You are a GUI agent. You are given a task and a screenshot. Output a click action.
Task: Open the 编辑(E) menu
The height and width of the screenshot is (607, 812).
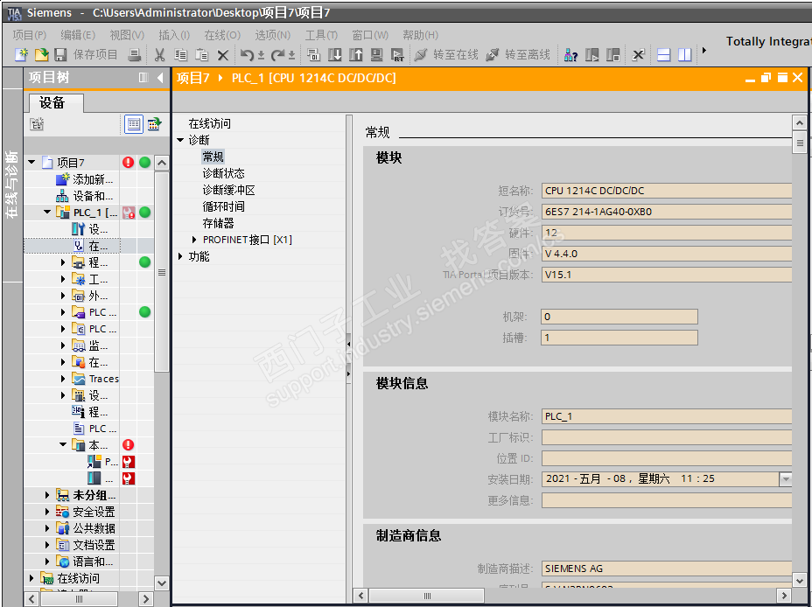pos(78,35)
